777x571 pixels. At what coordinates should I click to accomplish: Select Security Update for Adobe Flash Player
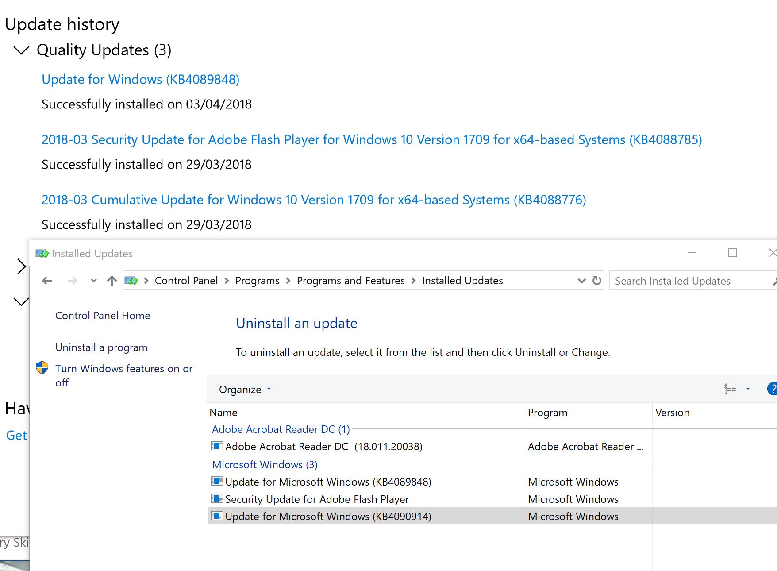[x=317, y=499]
